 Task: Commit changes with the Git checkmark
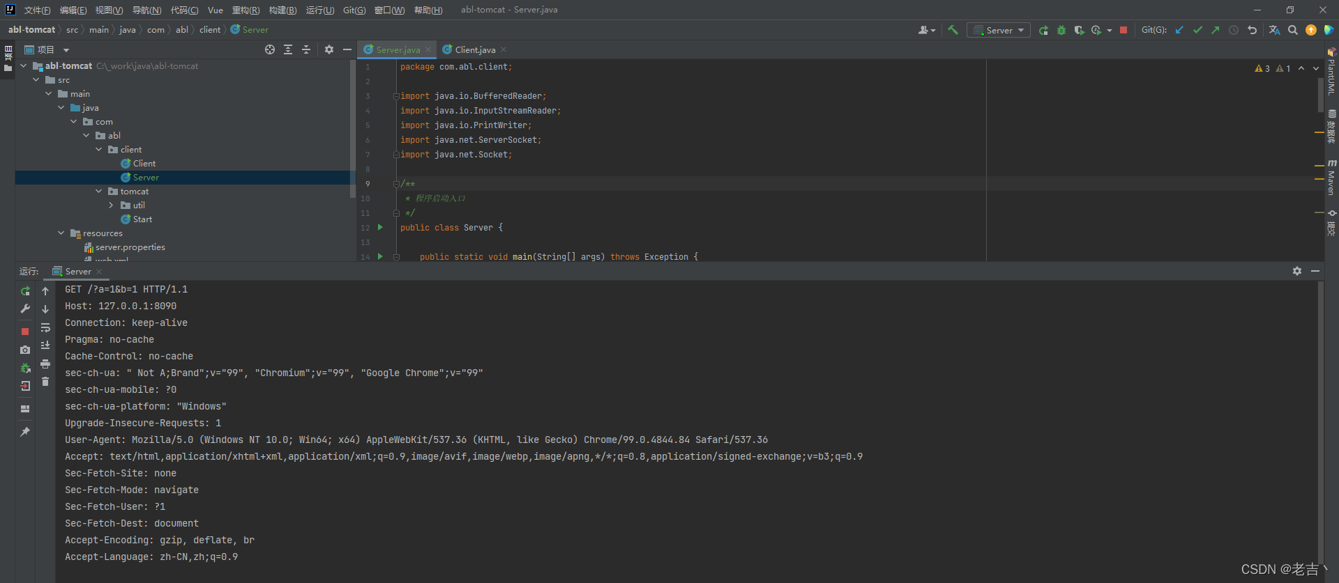1197,30
